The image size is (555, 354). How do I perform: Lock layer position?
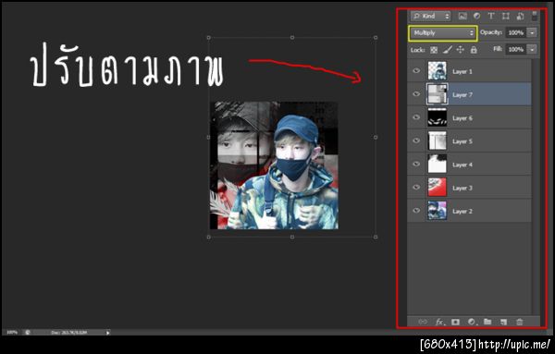(460, 50)
